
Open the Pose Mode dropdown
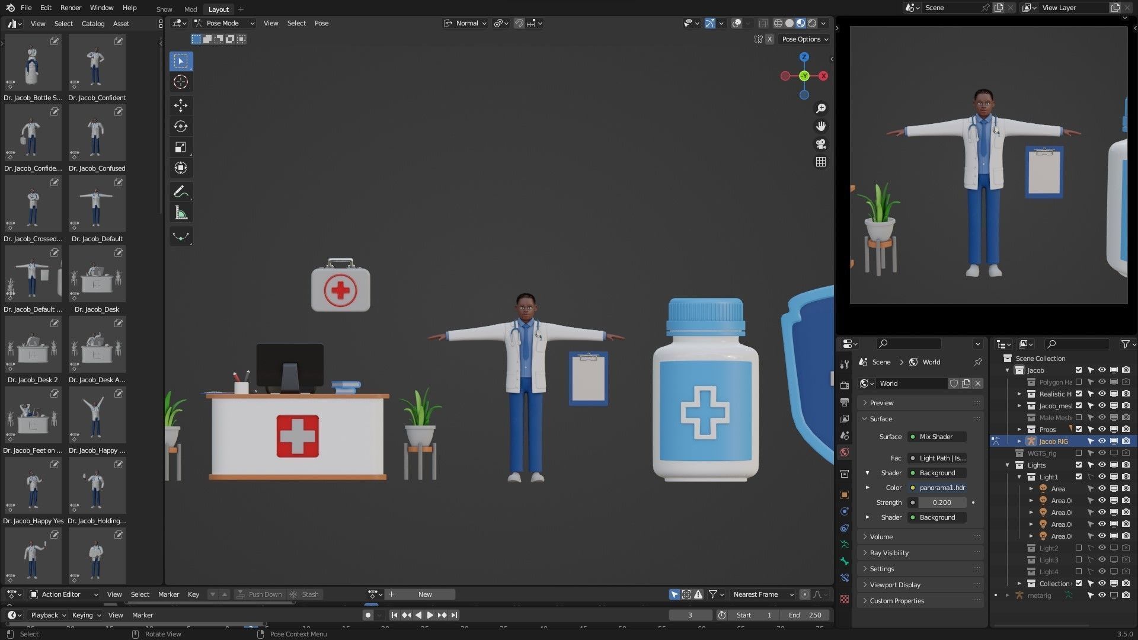[224, 23]
